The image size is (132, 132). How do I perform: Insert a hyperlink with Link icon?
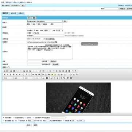point(33,74)
